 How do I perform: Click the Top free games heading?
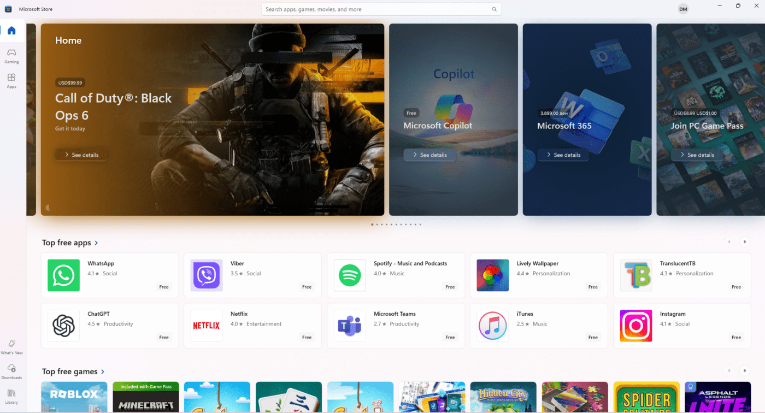coord(69,371)
